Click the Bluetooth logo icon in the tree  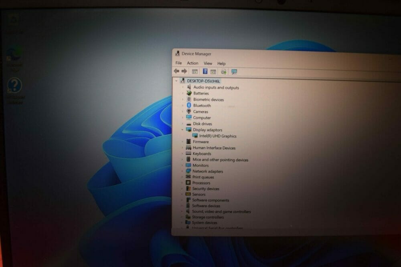tap(189, 105)
